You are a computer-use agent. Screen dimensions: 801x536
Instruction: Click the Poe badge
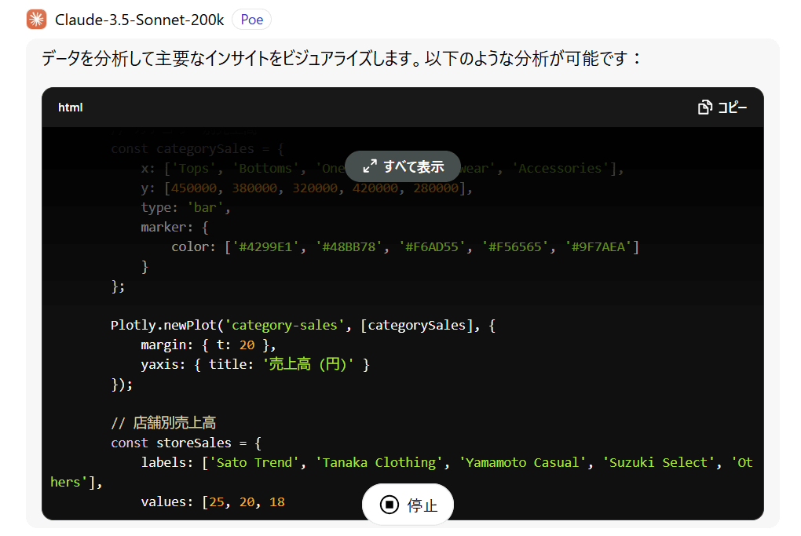[251, 20]
